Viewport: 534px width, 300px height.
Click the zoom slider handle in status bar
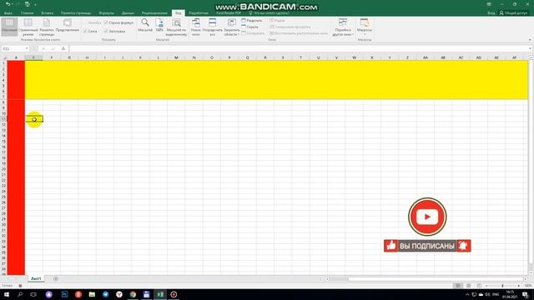click(x=502, y=286)
